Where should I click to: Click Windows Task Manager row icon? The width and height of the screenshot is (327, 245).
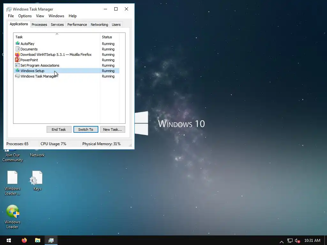tap(18, 76)
